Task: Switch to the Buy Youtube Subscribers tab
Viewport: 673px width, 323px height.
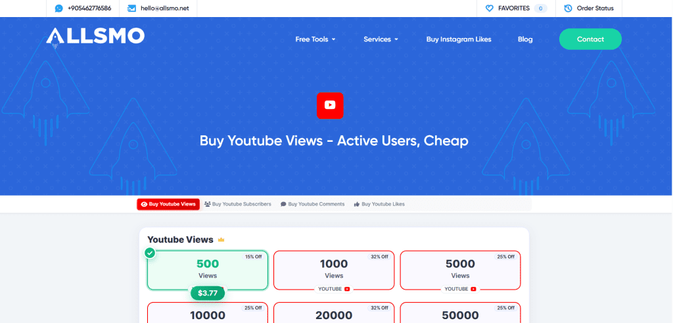Action: click(x=238, y=204)
